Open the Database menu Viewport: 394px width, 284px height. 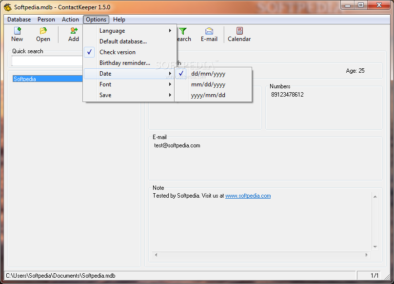click(19, 20)
